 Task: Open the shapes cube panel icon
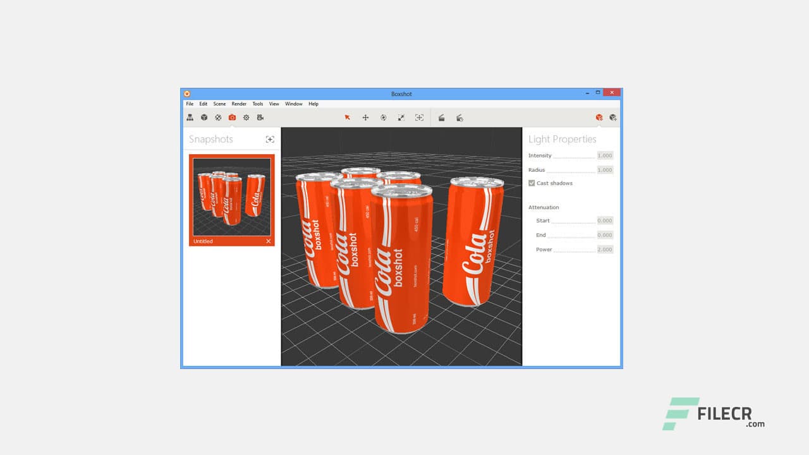[204, 118]
